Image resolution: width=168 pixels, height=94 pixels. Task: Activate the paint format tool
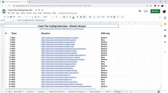point(14,17)
